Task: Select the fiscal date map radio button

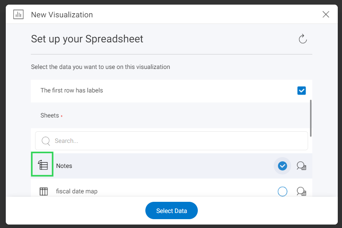Action: (x=283, y=191)
